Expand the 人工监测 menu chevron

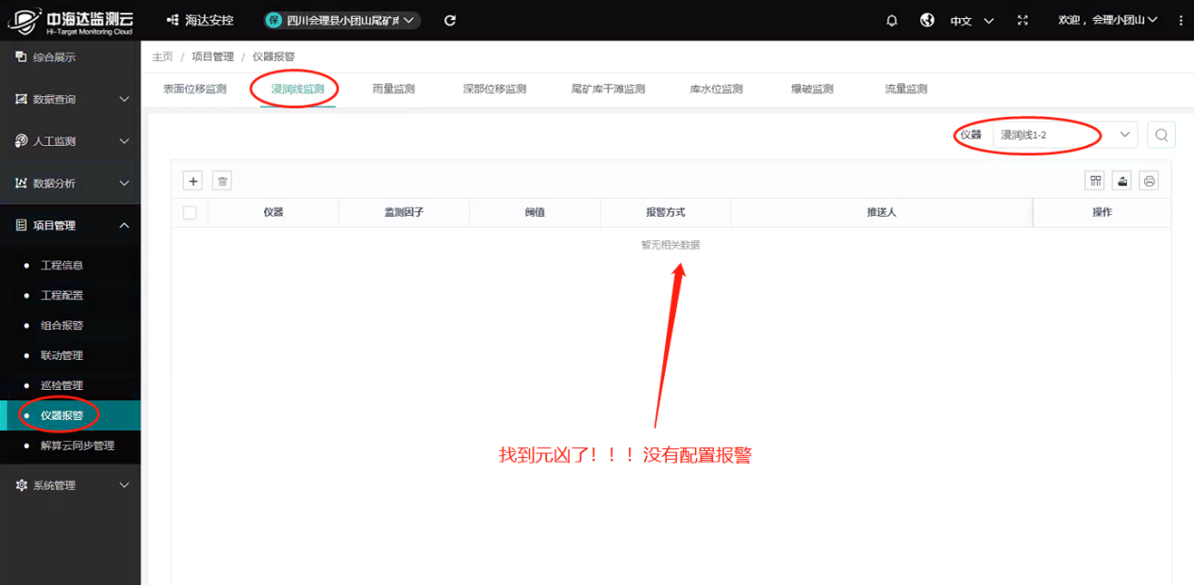[x=124, y=141]
